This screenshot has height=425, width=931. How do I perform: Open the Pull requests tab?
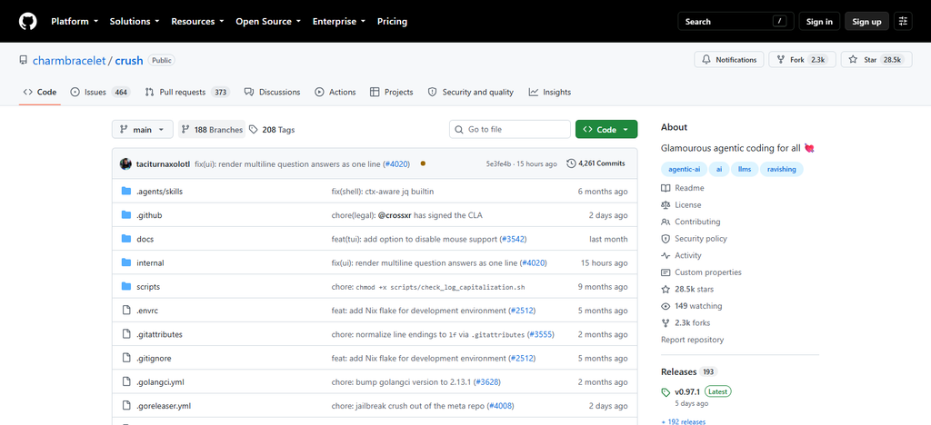(187, 92)
